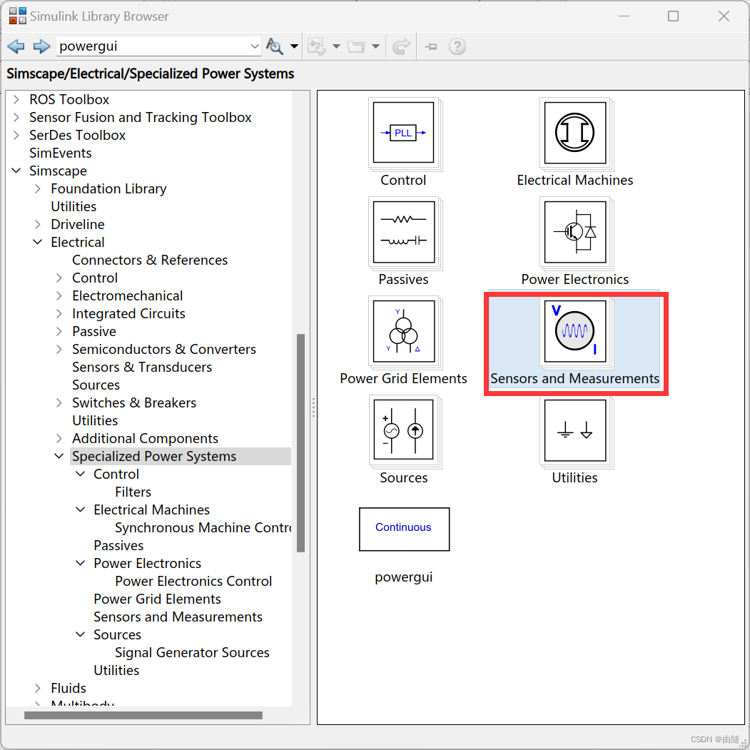Expand the Additional Components node
The width and height of the screenshot is (750, 750).
click(59, 438)
